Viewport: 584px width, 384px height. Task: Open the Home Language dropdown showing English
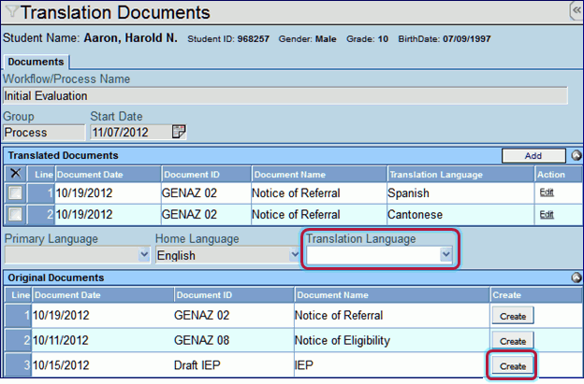point(295,255)
